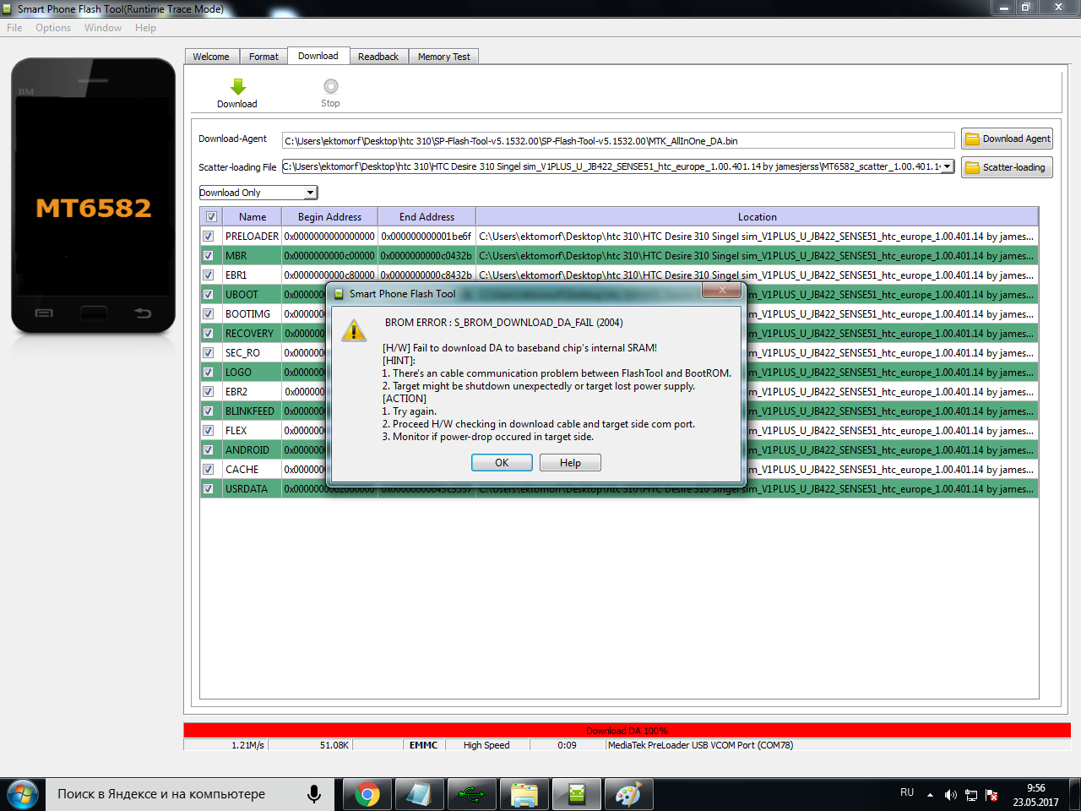
Task: Open the Help menu
Action: [145, 28]
